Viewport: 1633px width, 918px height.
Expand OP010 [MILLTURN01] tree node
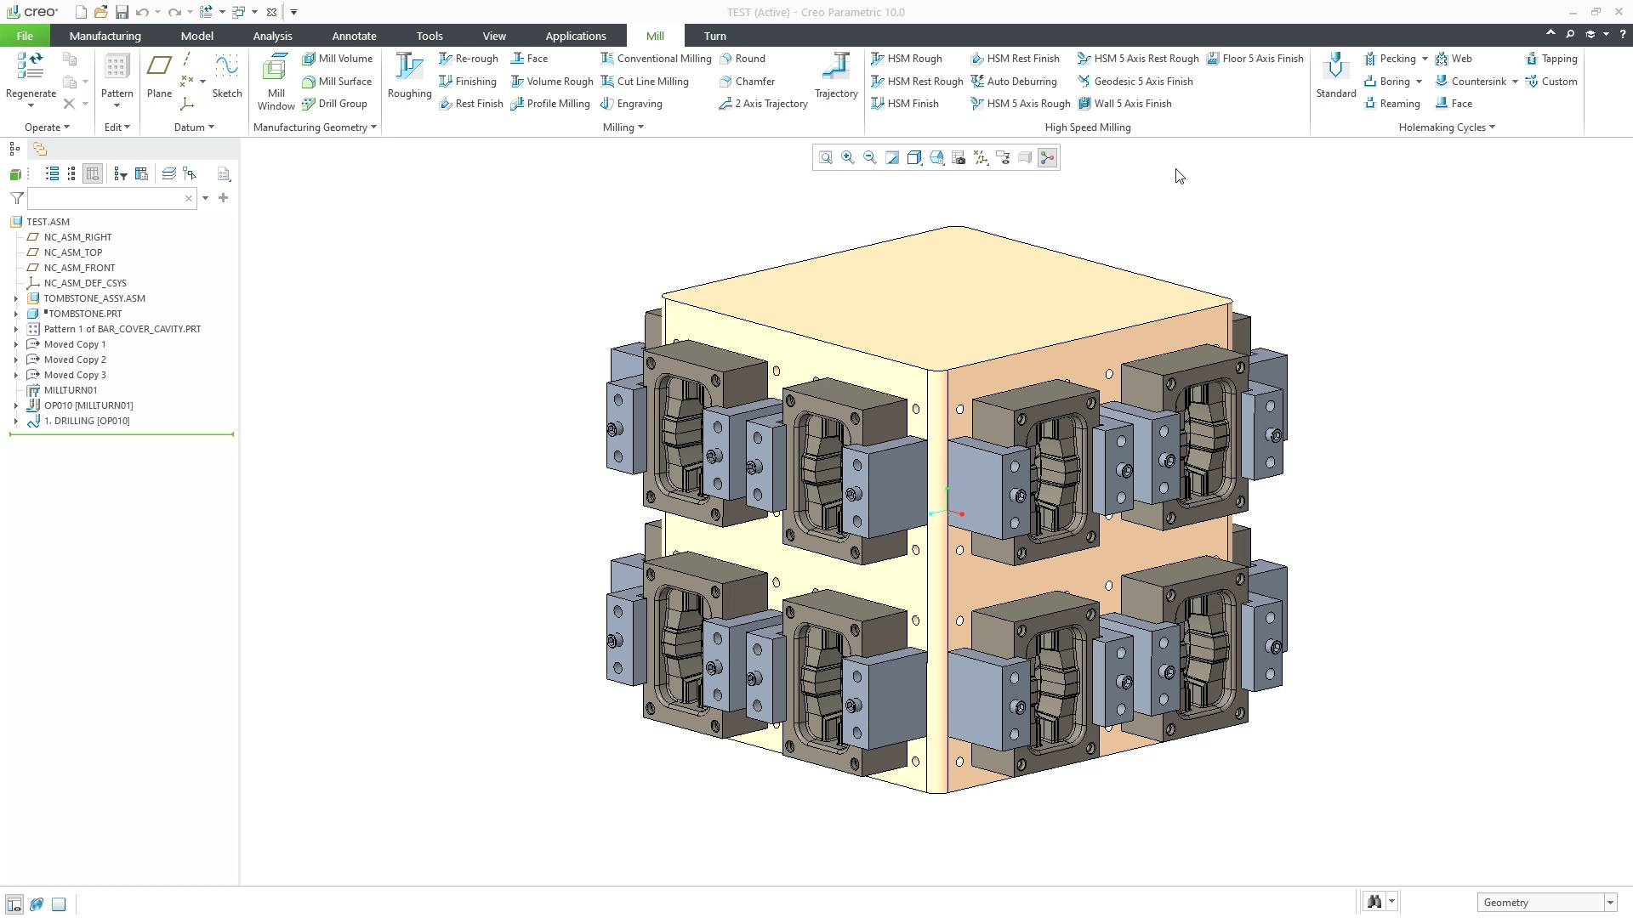pyautogui.click(x=15, y=405)
